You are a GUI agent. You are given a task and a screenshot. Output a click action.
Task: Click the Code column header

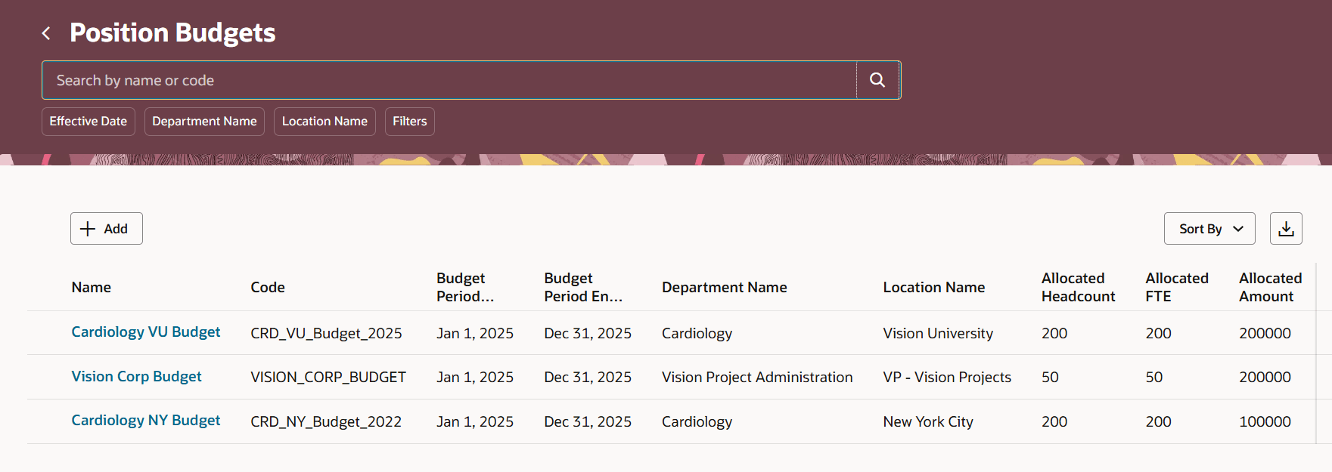coord(268,288)
